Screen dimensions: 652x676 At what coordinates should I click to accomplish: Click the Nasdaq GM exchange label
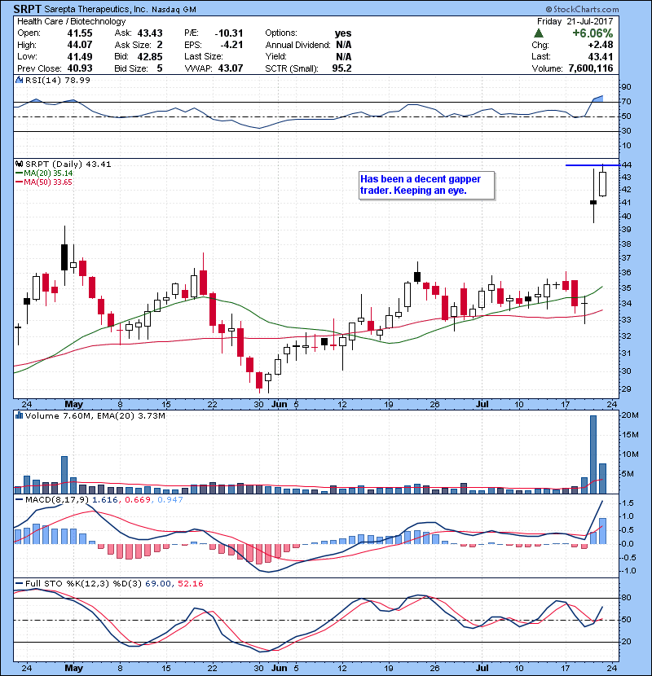(174, 10)
